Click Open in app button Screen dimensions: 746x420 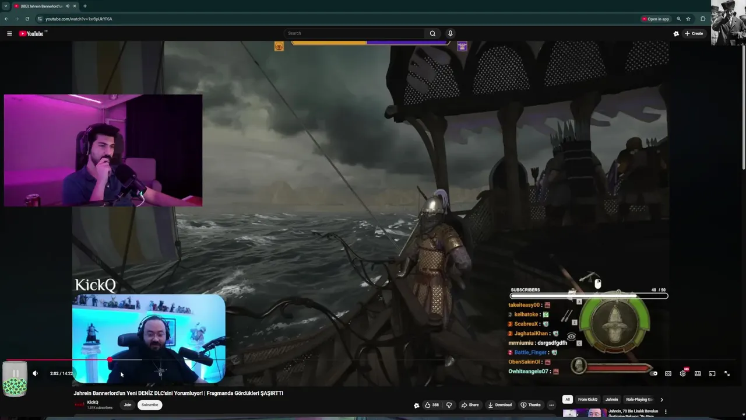pos(656,19)
